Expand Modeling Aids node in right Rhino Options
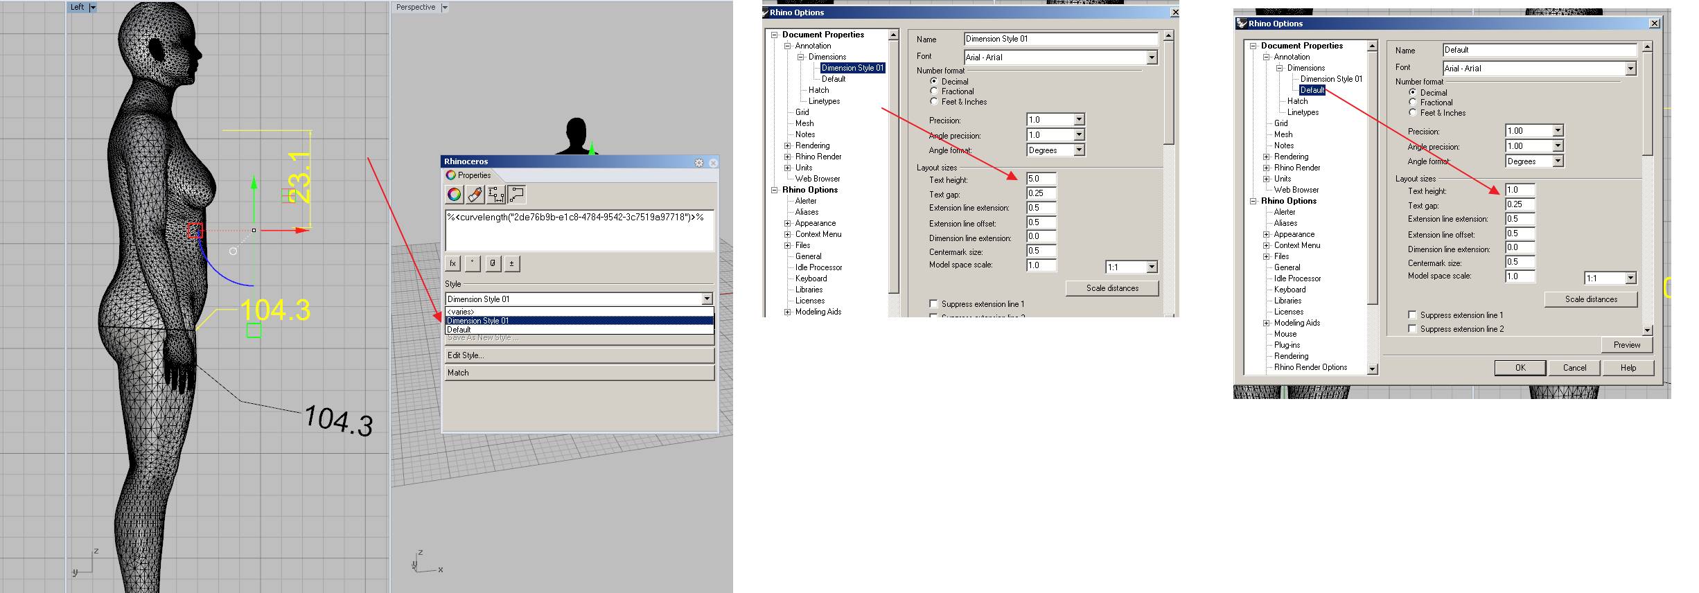This screenshot has height=593, width=1699. tap(1266, 323)
